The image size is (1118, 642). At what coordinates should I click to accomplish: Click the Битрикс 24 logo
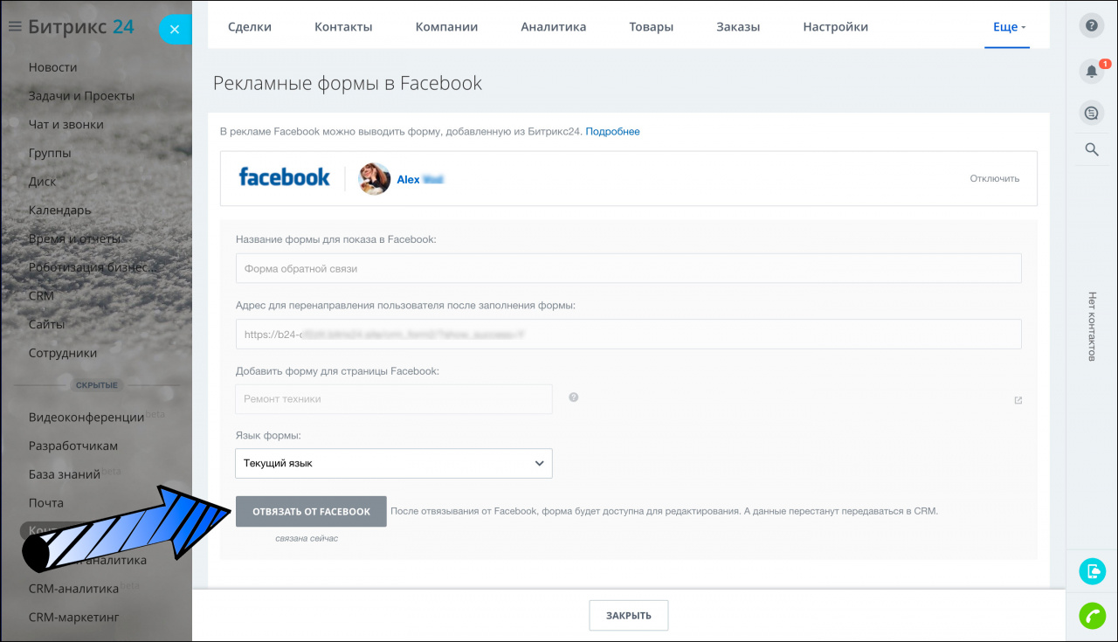pos(81,27)
